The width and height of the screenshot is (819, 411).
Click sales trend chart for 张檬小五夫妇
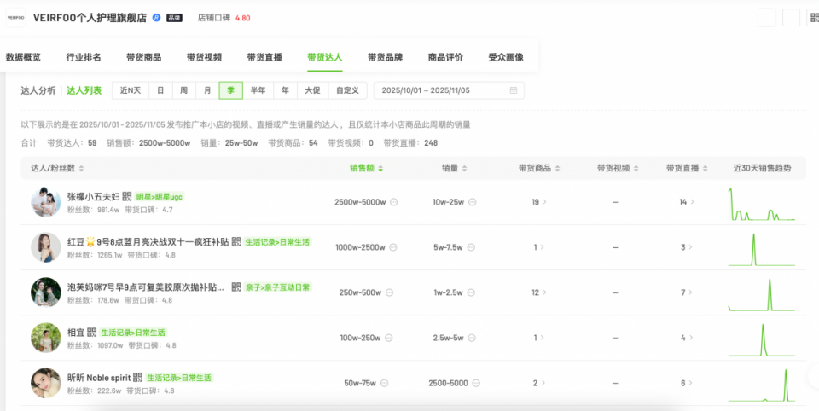(762, 204)
